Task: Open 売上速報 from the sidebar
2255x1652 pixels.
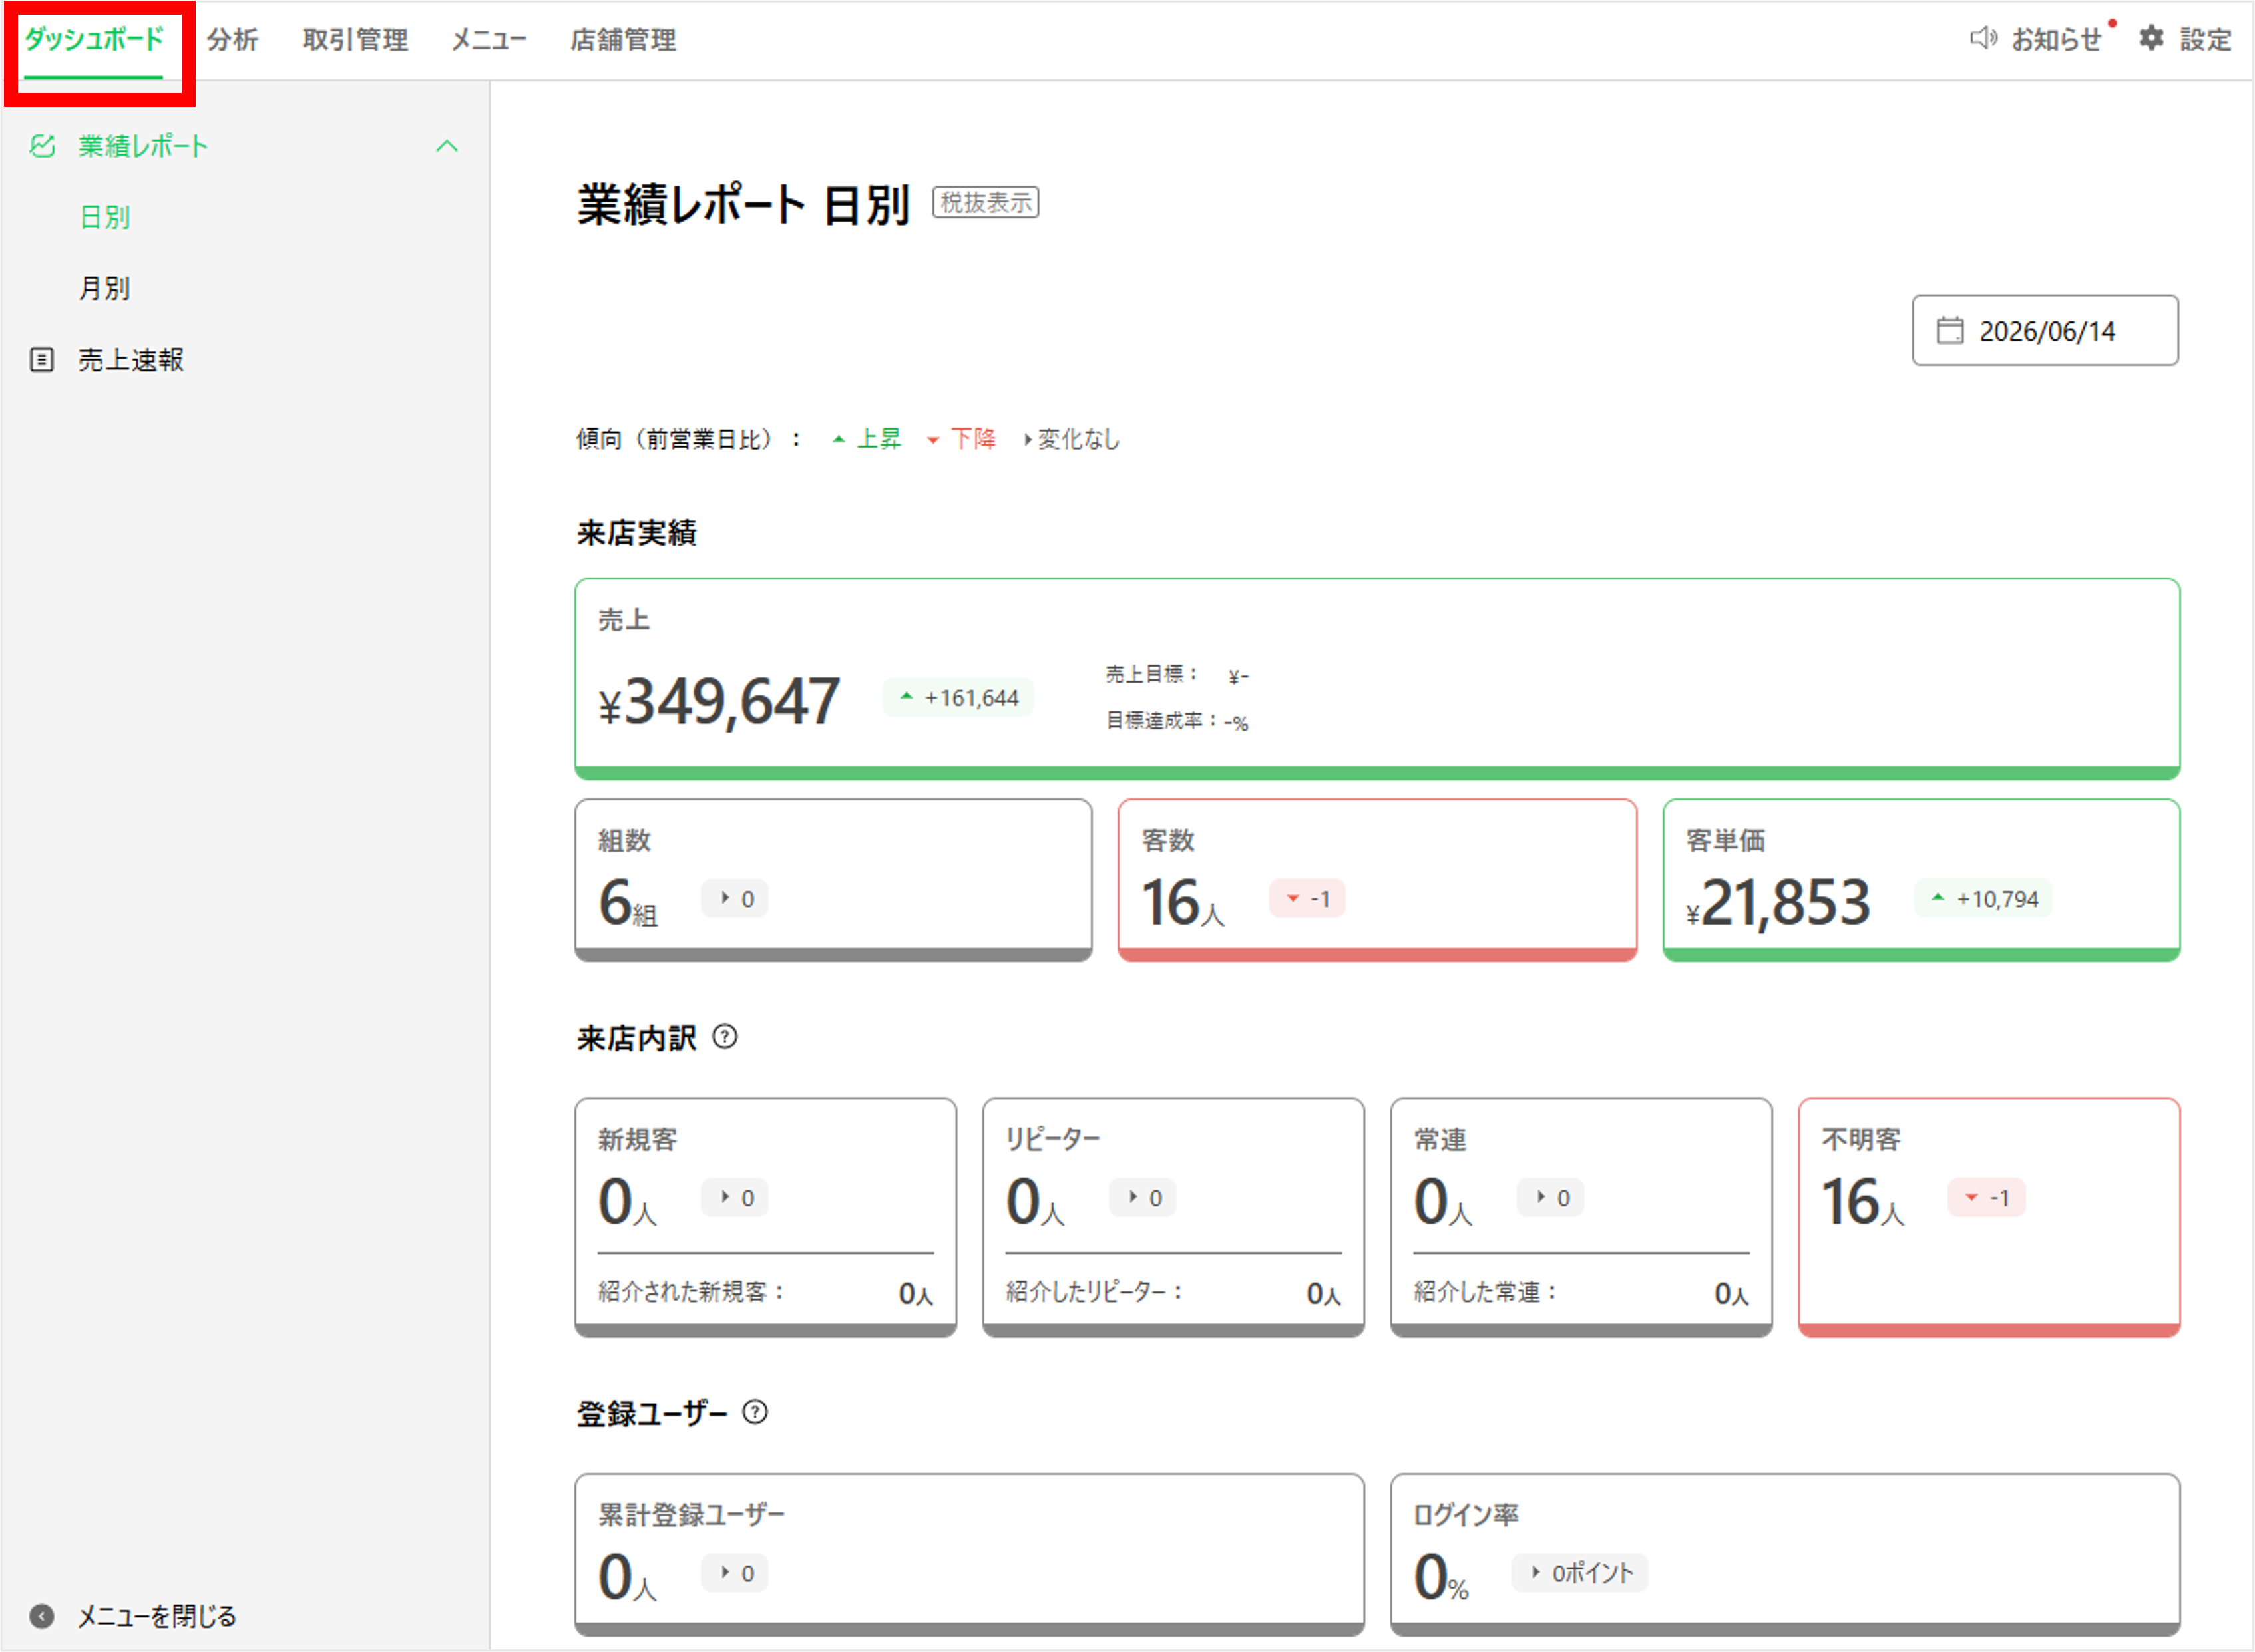Action: (x=131, y=360)
